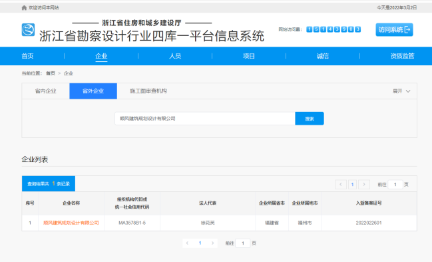
Task: Expand the 展开 filter chevron
Action: point(408,91)
